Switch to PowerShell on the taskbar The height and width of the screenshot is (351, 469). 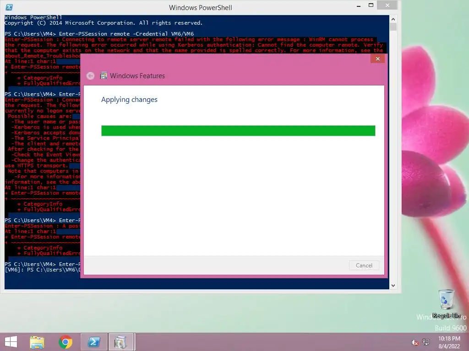coord(93,342)
